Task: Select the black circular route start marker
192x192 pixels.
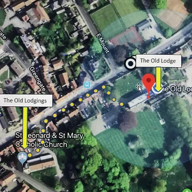Action: point(131,64)
